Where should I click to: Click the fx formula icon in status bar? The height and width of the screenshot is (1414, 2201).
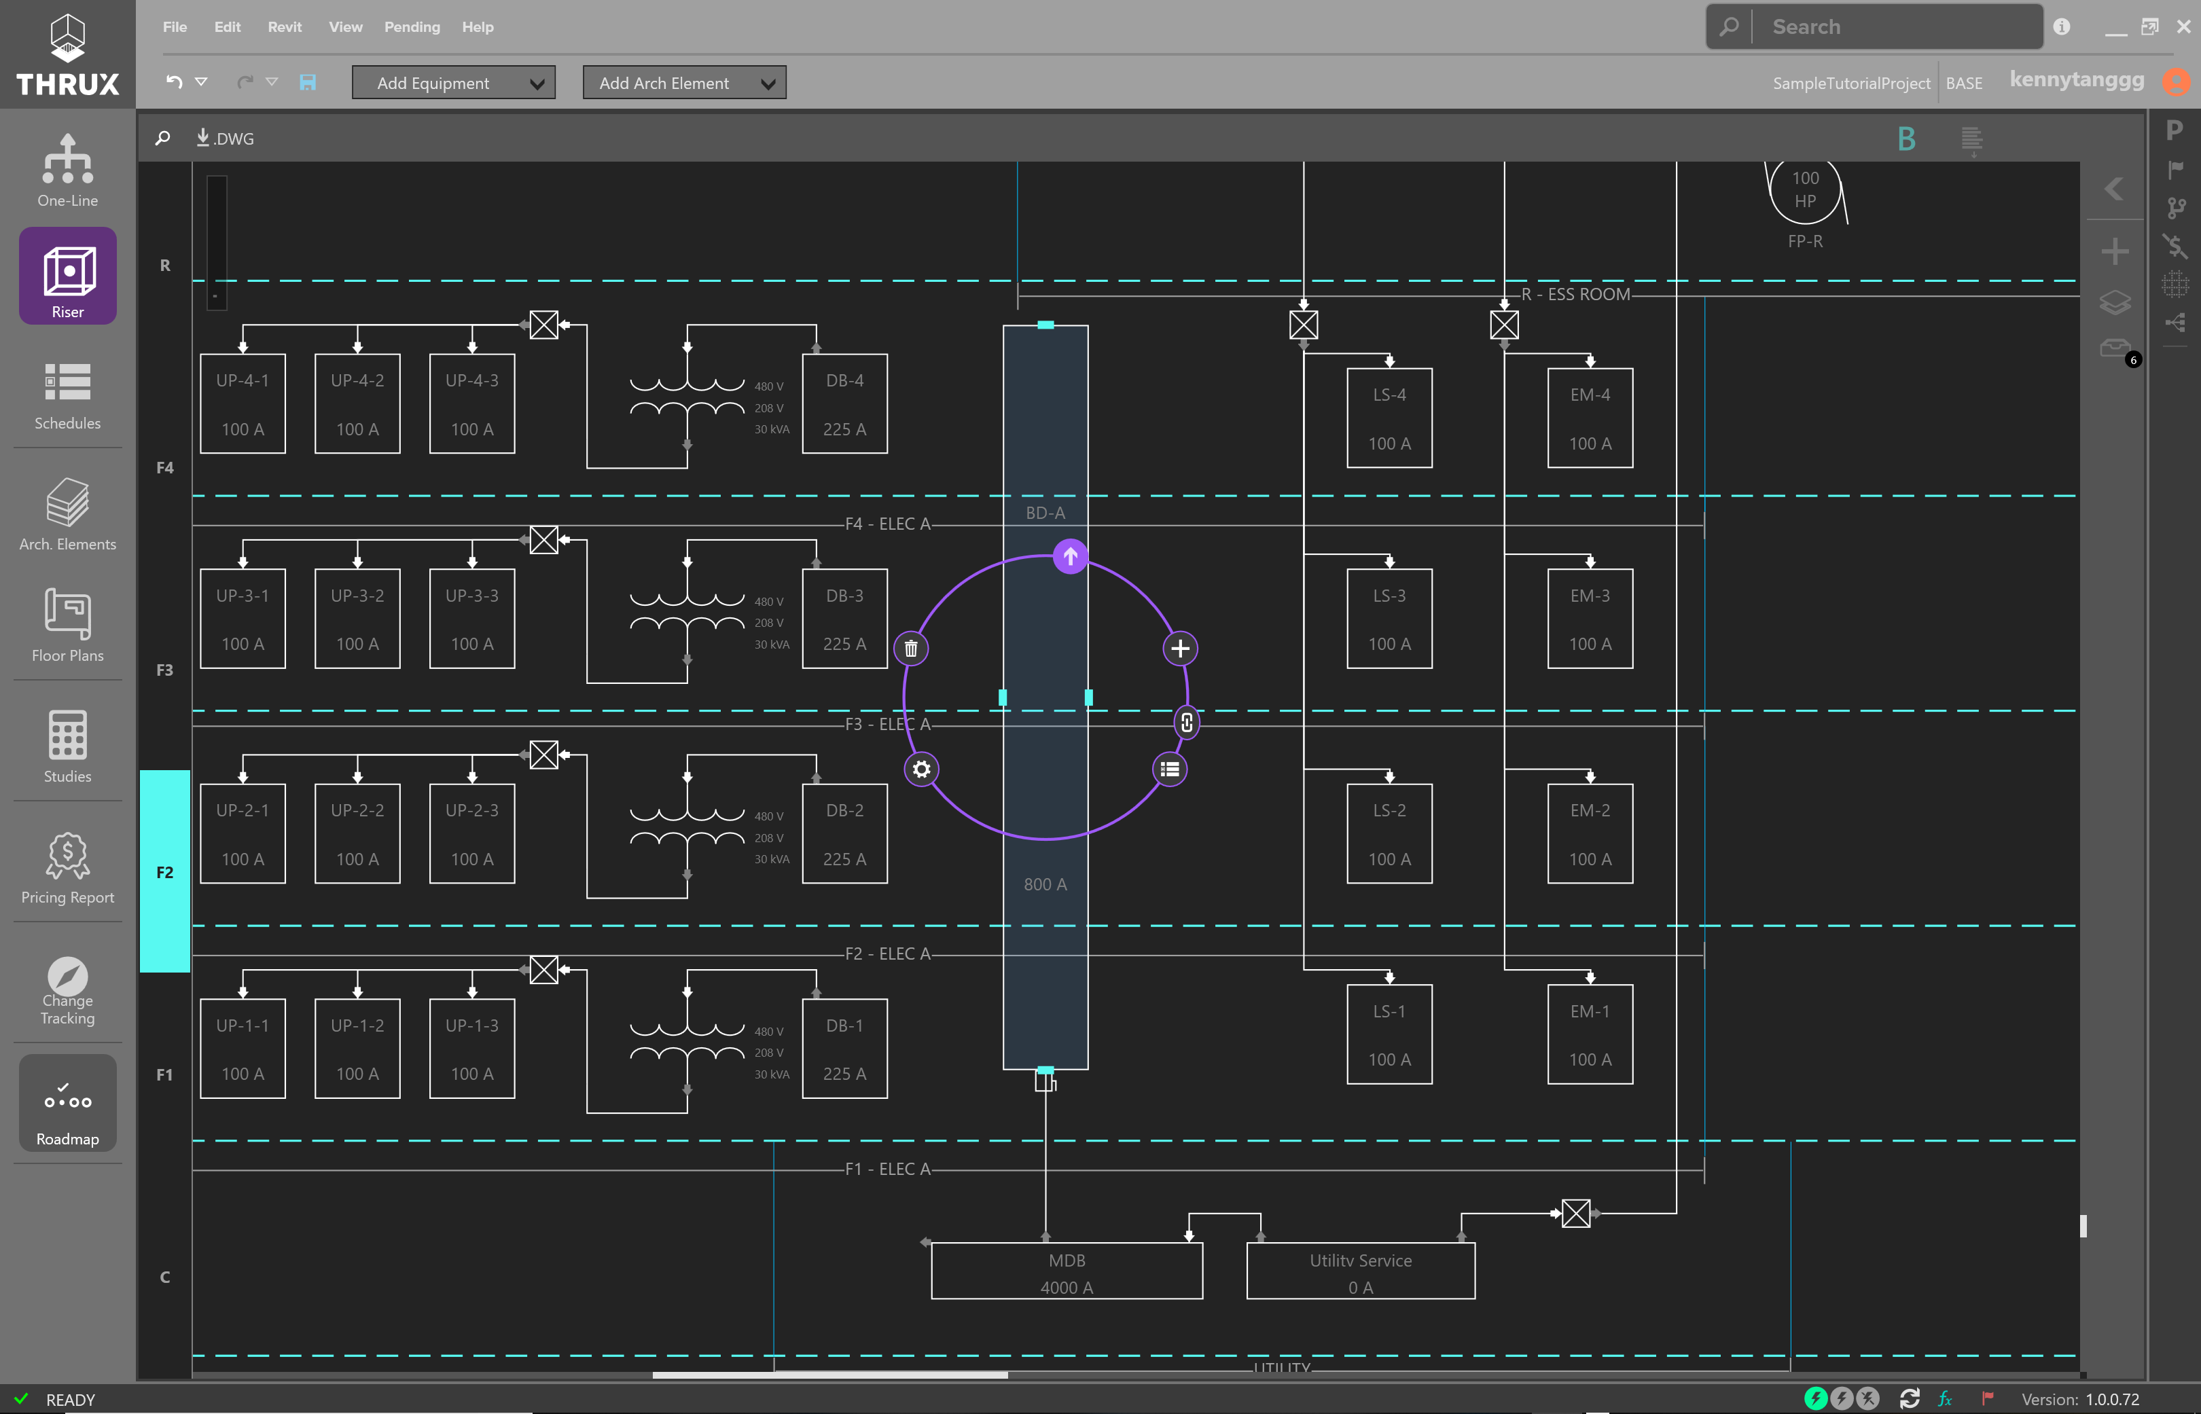1945,1398
